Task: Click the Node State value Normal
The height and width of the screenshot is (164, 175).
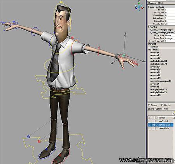Action: [168, 35]
